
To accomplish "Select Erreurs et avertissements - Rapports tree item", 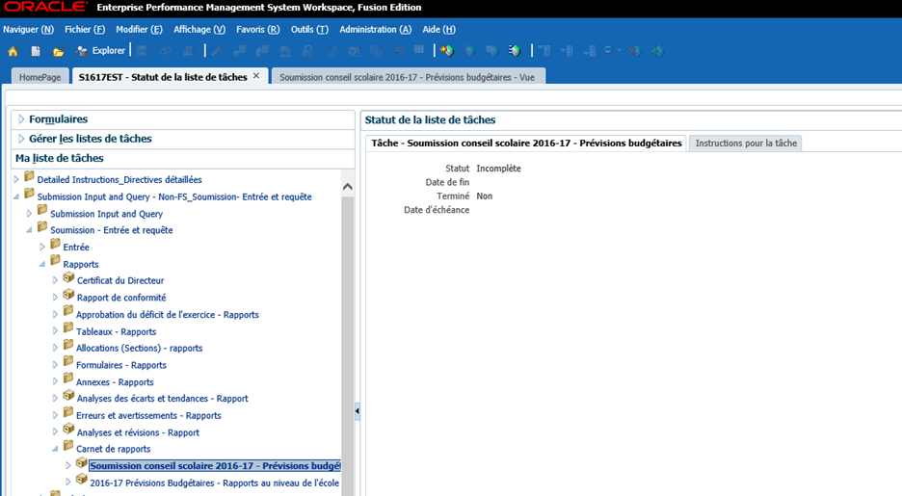I will pos(148,416).
